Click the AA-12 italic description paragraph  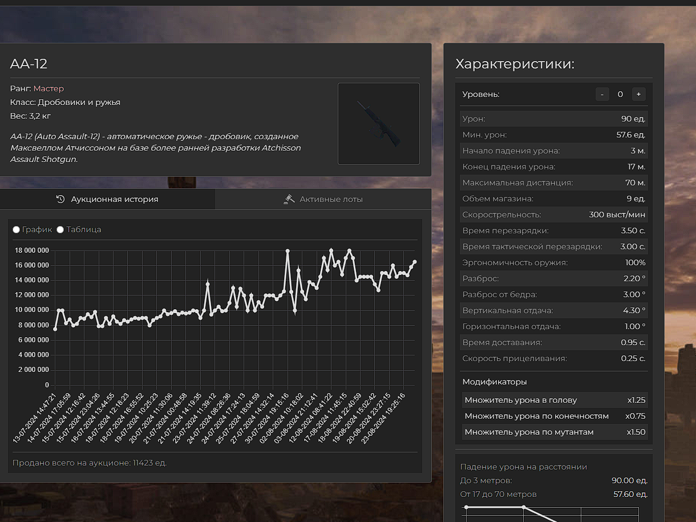click(x=155, y=148)
